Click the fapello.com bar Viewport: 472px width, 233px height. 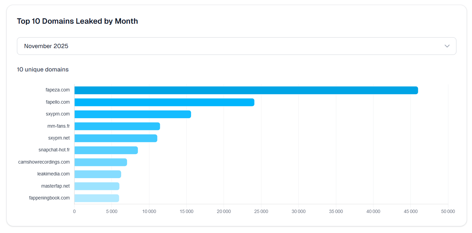[x=163, y=102]
